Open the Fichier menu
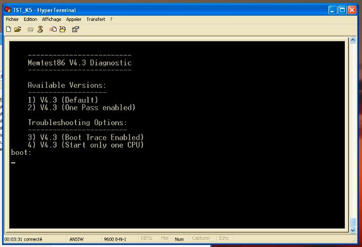Screen dimensions: 362x247 12,19
